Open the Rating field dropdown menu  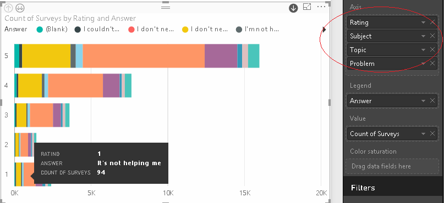tap(423, 22)
